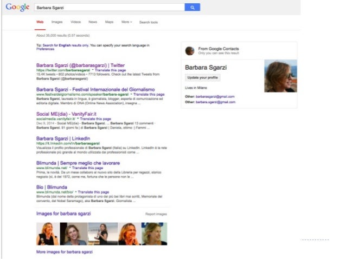The image size is (346, 259).
Task: Click Translate this page for Twitter result
Action: 110,70
